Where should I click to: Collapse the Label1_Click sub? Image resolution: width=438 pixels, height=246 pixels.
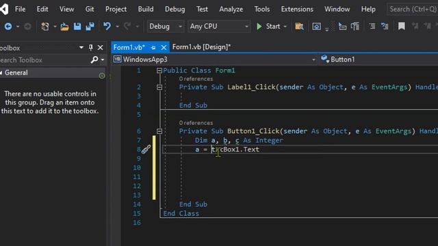[159, 87]
